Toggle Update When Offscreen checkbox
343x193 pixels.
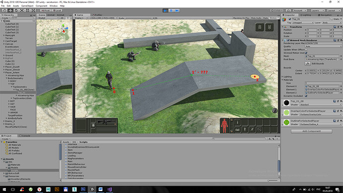(x=306, y=50)
